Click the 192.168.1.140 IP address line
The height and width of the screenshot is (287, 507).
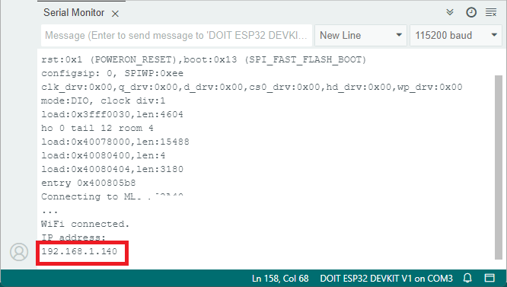pyautogui.click(x=79, y=251)
